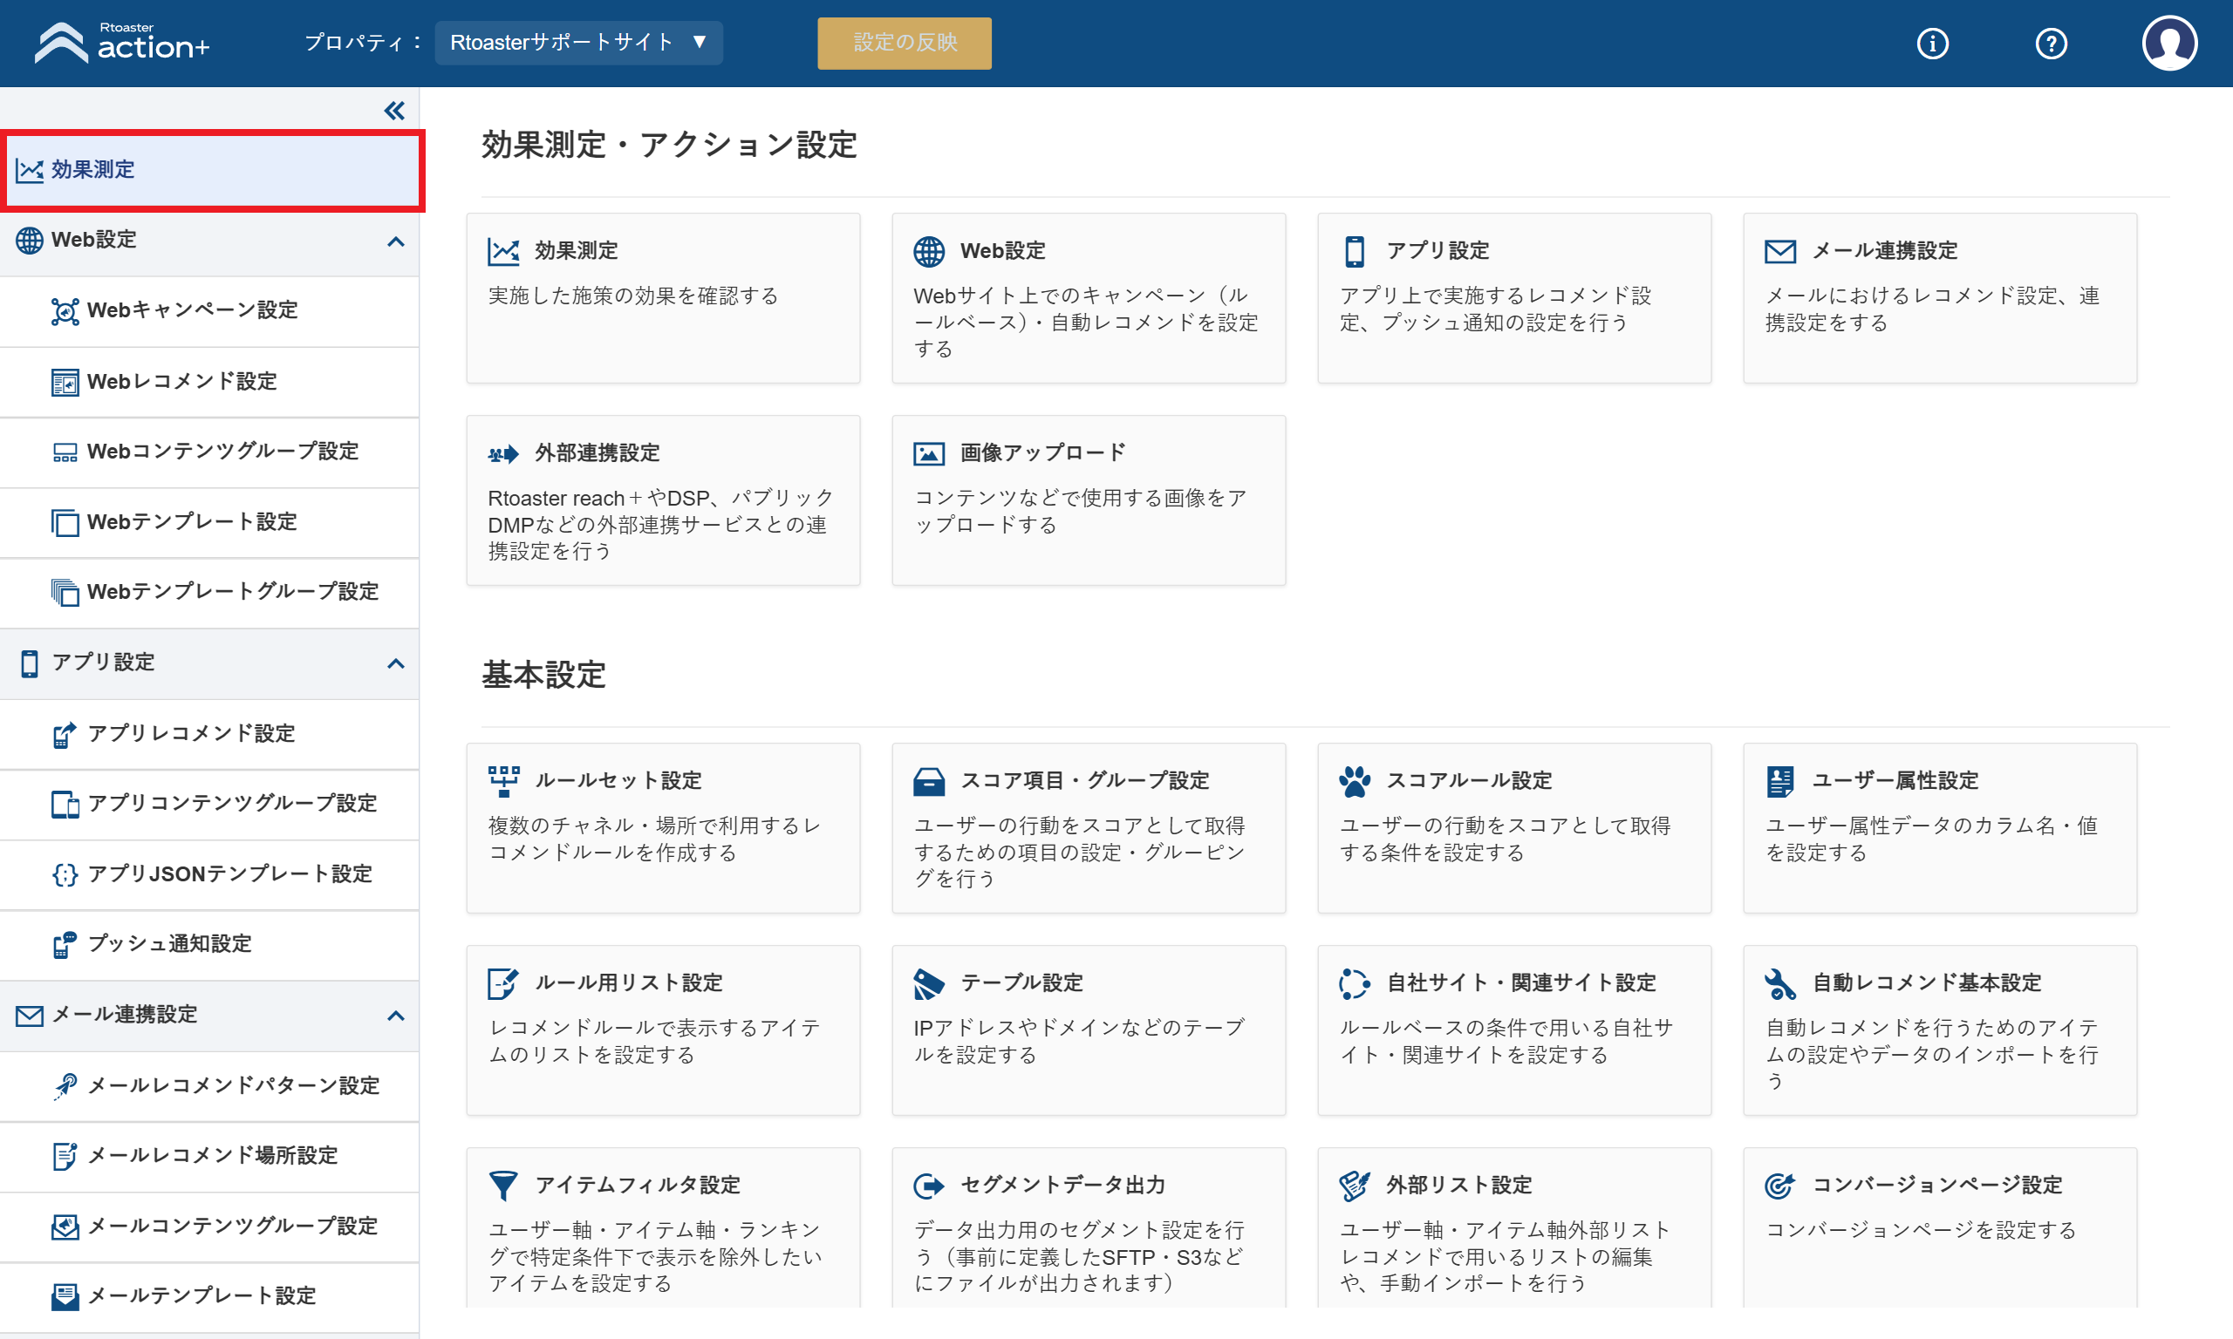Click the Webテンプレートグループ設定 icon
The height and width of the screenshot is (1339, 2233).
(x=65, y=592)
